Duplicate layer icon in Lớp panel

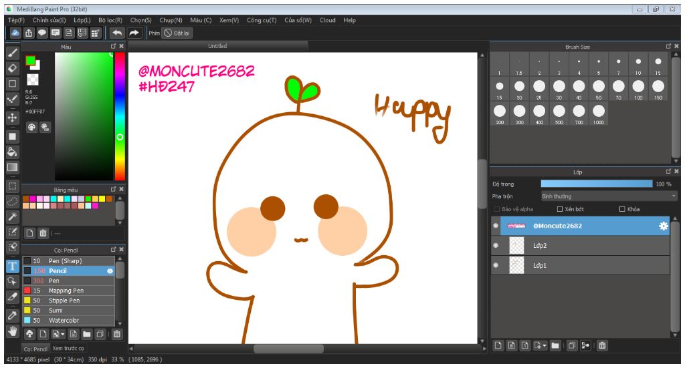(x=571, y=346)
